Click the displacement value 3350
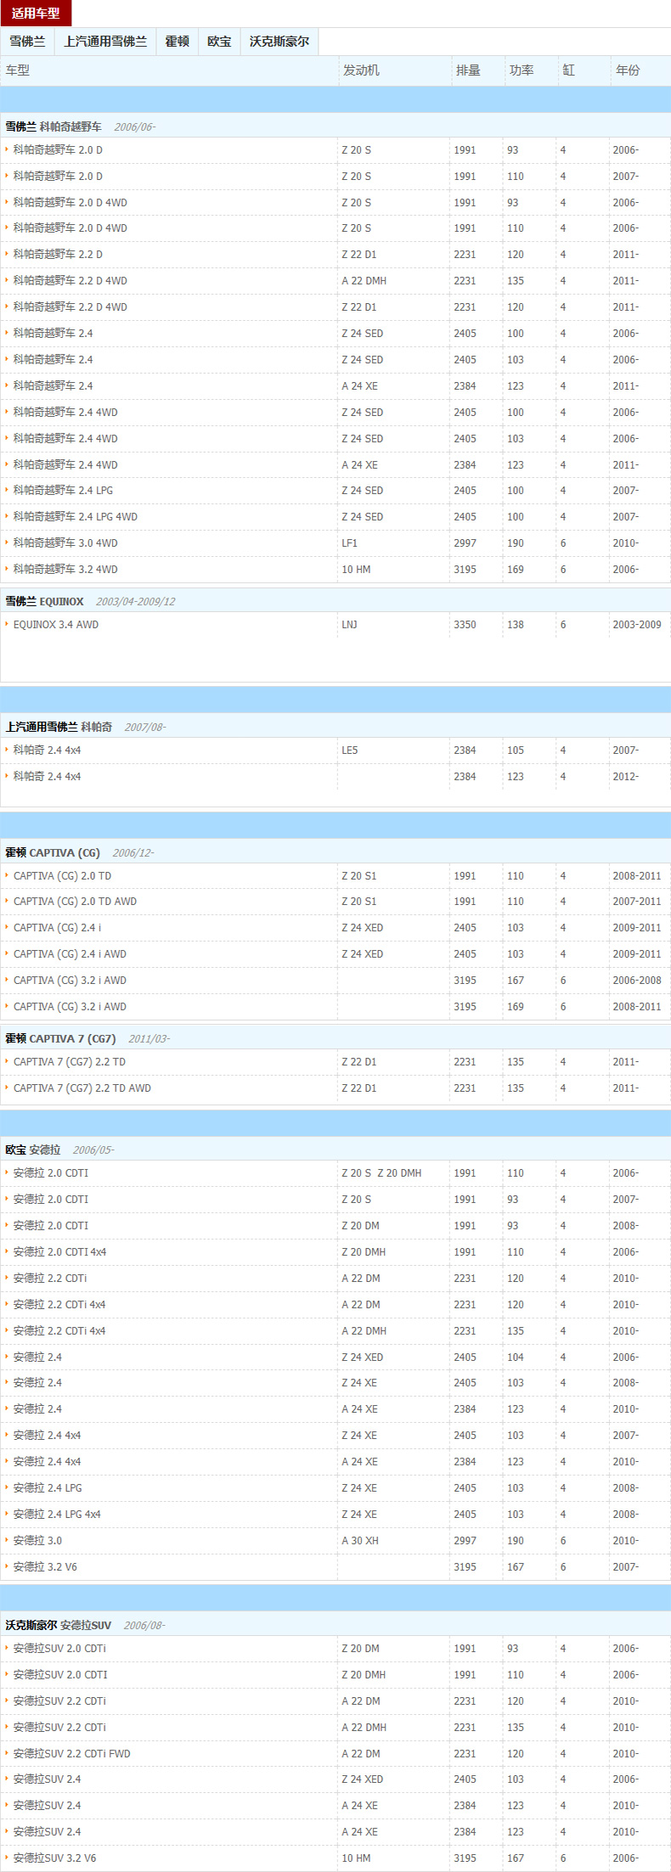 (x=465, y=625)
